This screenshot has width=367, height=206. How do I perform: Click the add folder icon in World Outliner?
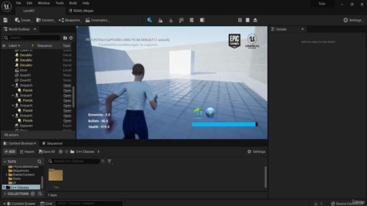coord(65,38)
